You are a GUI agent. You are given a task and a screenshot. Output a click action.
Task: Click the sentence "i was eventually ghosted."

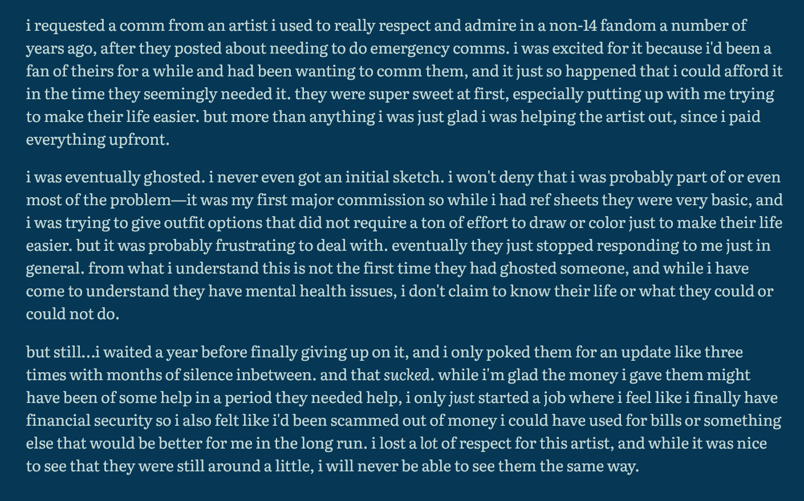[x=115, y=177]
